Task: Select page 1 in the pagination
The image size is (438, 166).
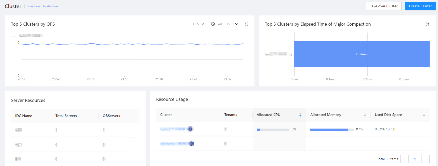Action: coord(415,159)
